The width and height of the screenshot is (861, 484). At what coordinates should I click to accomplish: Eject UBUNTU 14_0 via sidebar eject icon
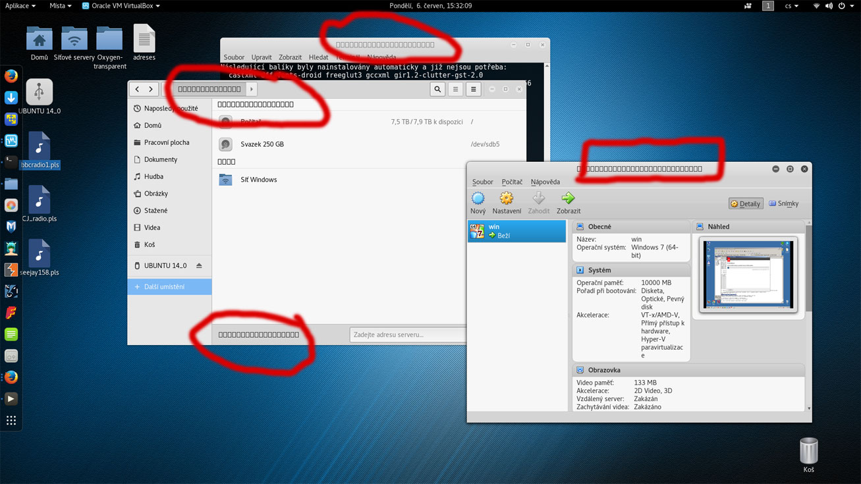pos(199,265)
